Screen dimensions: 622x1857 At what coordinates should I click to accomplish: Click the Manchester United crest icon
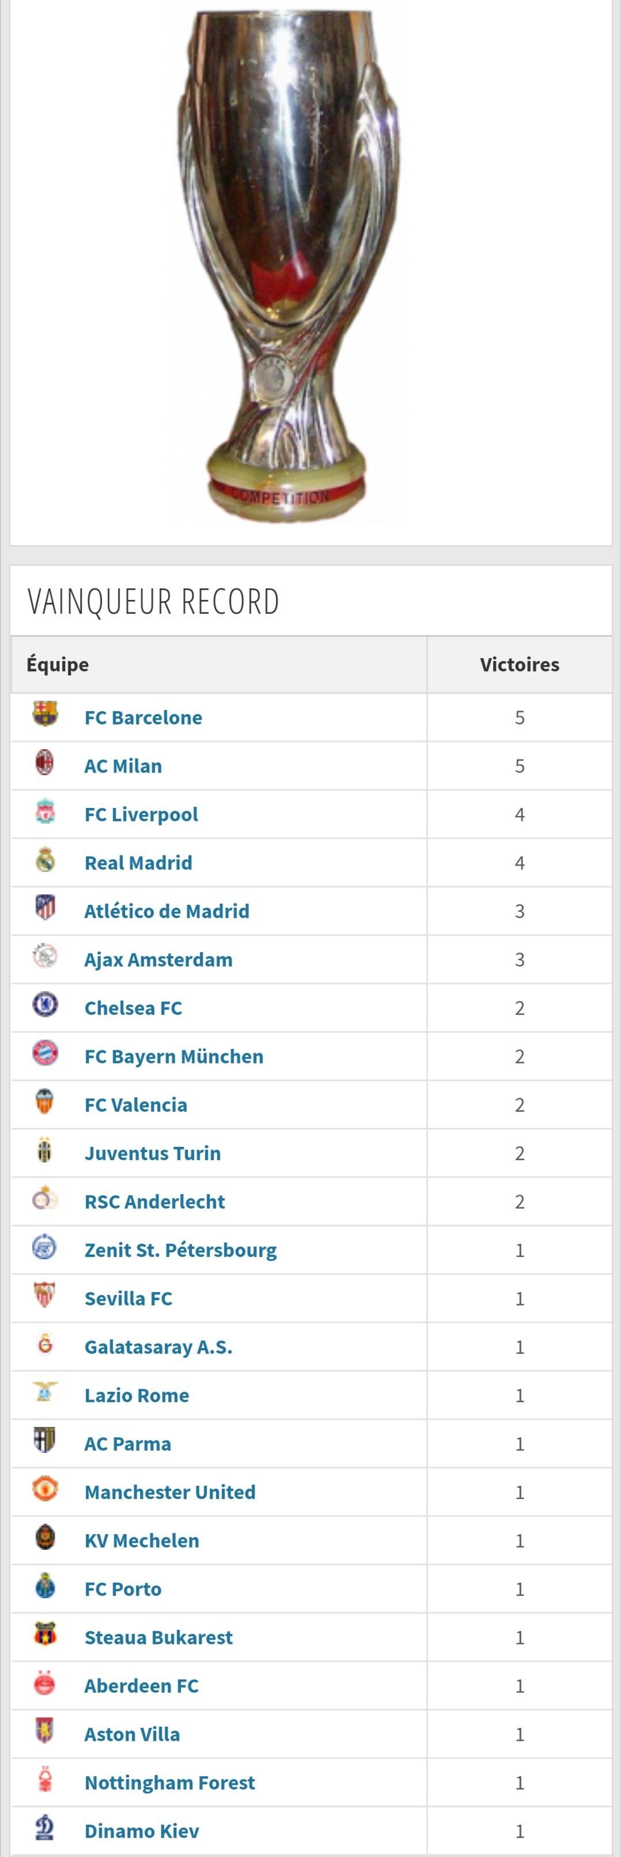45,1488
